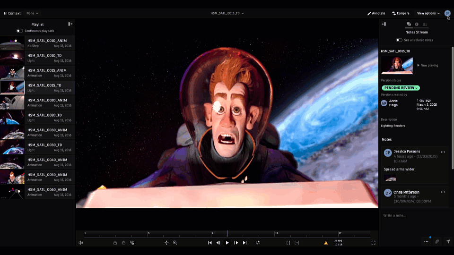Open the In Context None dropdown
The width and height of the screenshot is (454, 255).
click(x=32, y=13)
